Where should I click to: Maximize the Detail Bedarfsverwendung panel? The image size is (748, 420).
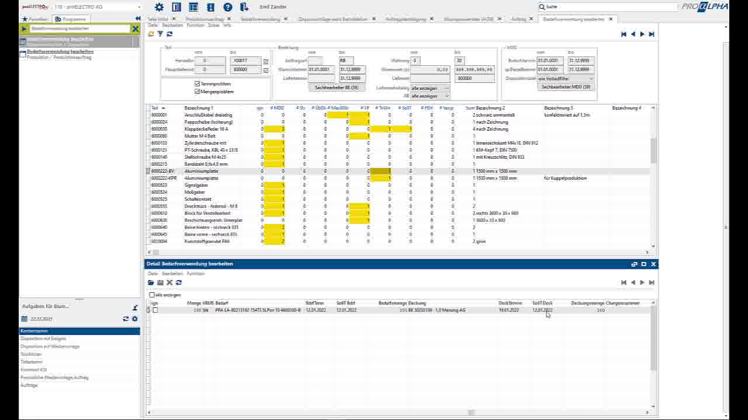point(644,264)
